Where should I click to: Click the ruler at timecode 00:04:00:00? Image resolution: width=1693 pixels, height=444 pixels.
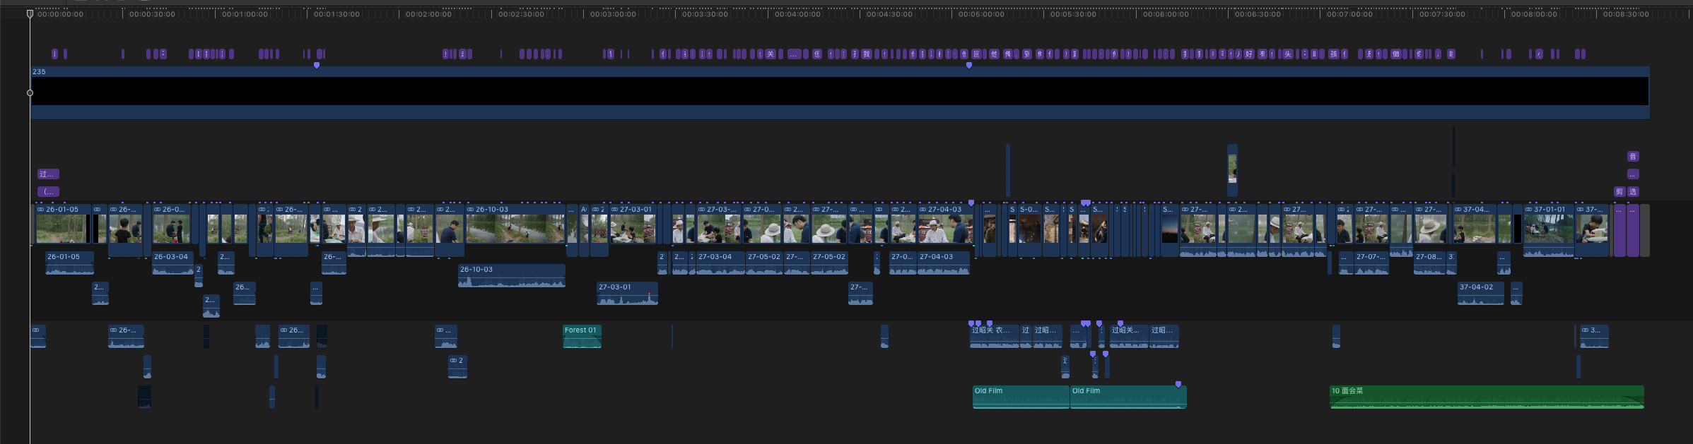click(797, 14)
